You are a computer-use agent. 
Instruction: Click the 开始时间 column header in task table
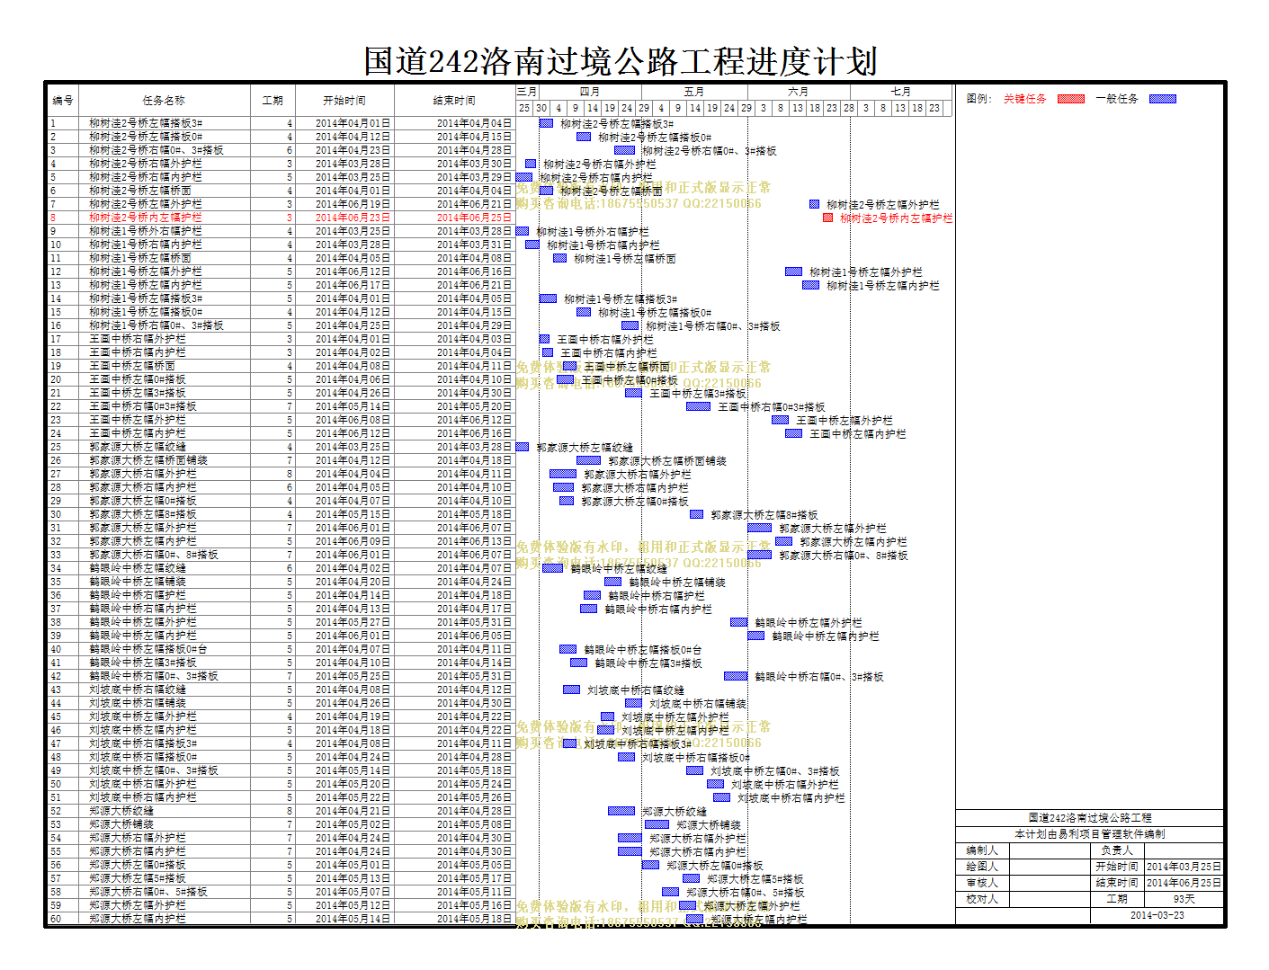[x=344, y=100]
